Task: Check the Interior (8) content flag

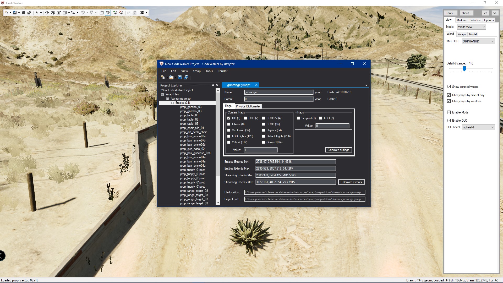Action: coord(229,124)
